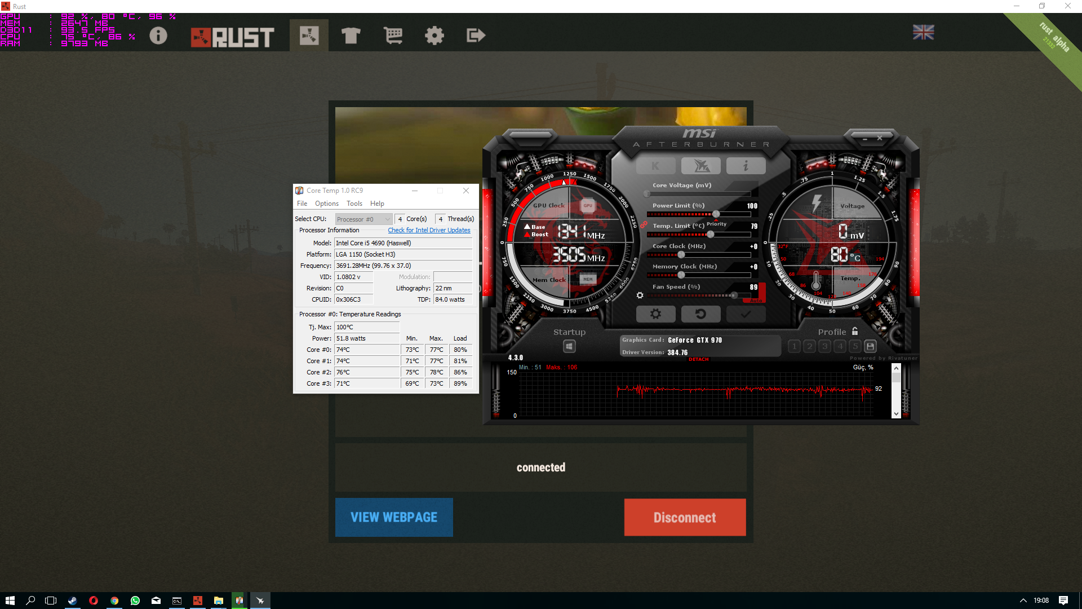The width and height of the screenshot is (1082, 609).
Task: Click the red Disconnect button
Action: (x=685, y=517)
